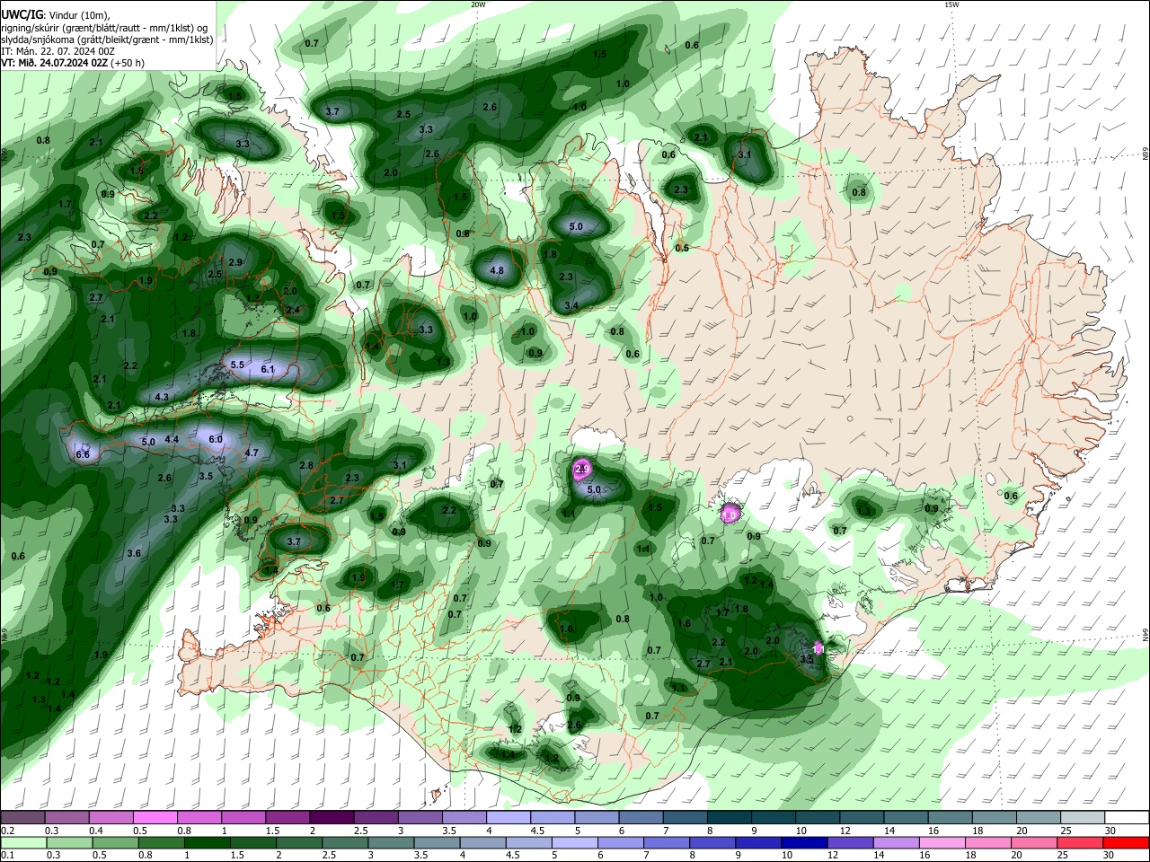
Task: Click the 5.5 value next to 6.1
Action: 238,365
